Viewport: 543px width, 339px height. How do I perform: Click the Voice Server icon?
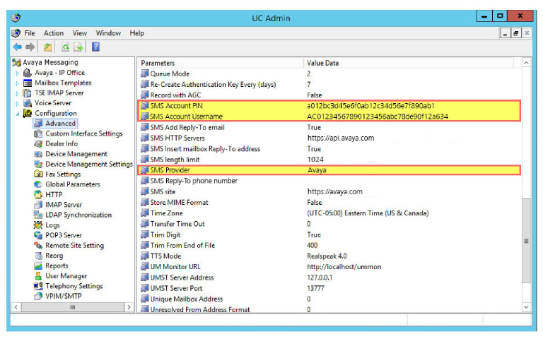(28, 103)
